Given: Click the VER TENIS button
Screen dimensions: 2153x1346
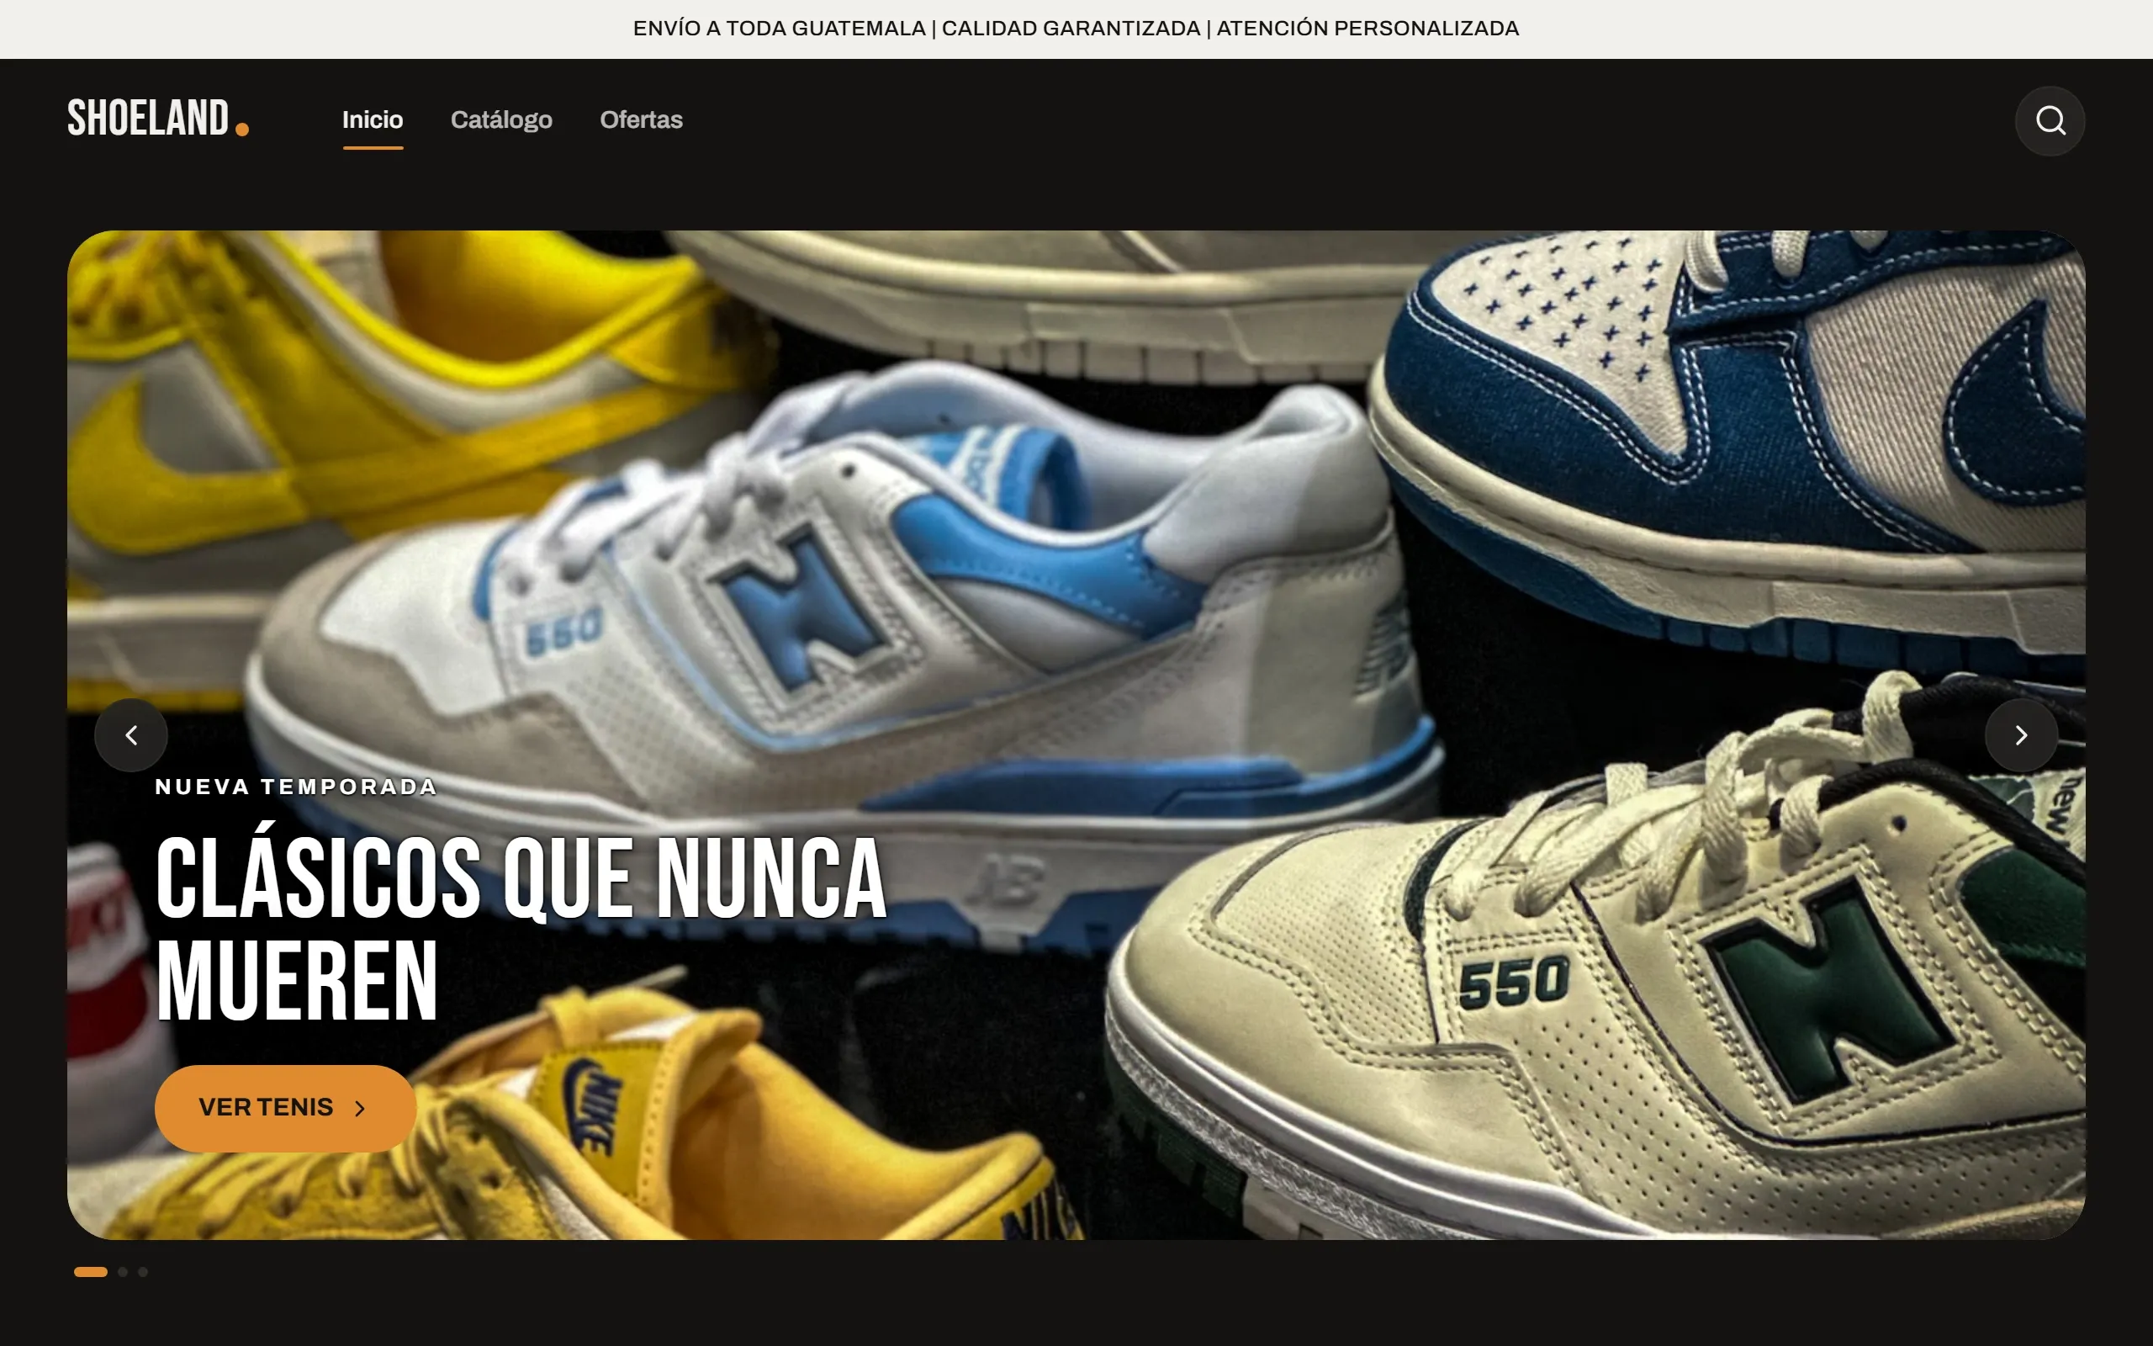Looking at the screenshot, I should (x=286, y=1107).
